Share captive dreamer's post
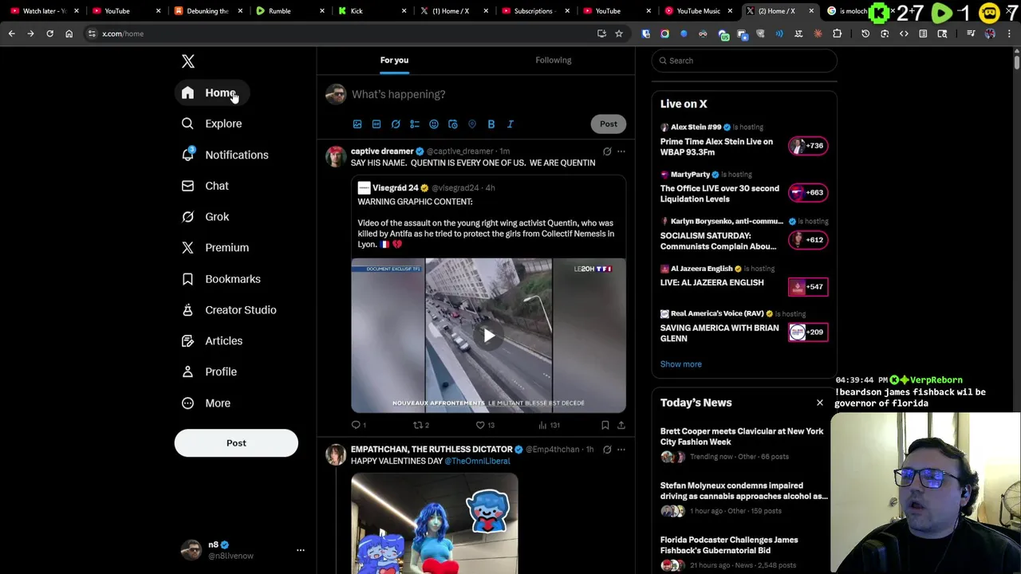The width and height of the screenshot is (1021, 574). pyautogui.click(x=621, y=426)
